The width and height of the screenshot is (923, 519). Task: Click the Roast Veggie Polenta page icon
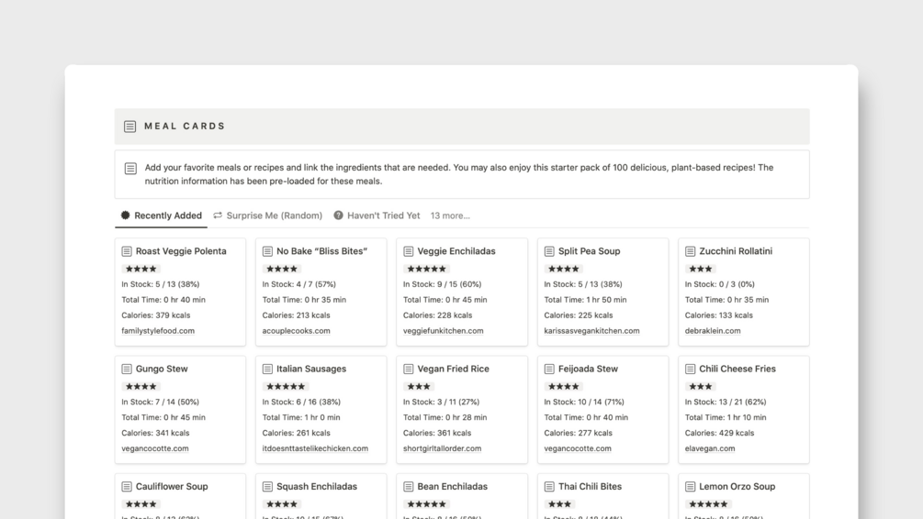[127, 251]
